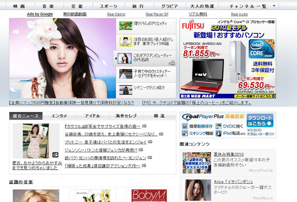The width and height of the screenshot is (297, 202).
Task: Click the realPlayer Plus logo
Action: 203,117
